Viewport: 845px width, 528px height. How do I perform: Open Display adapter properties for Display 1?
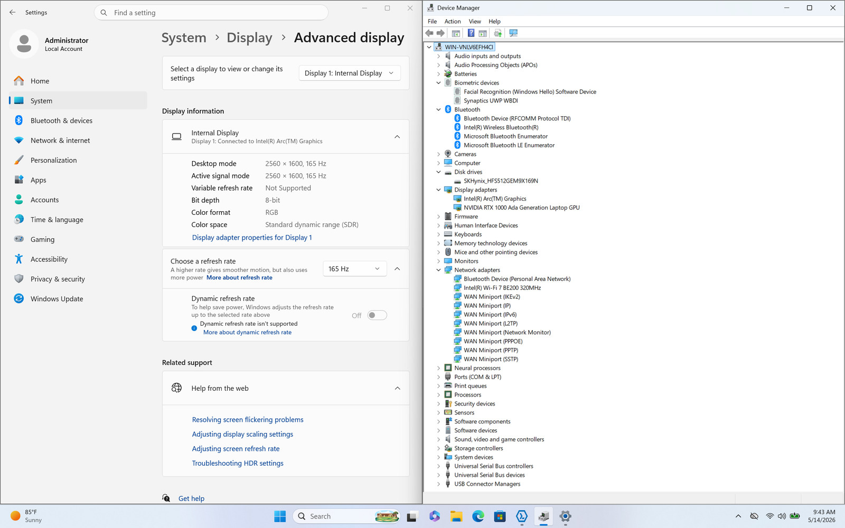pos(252,238)
